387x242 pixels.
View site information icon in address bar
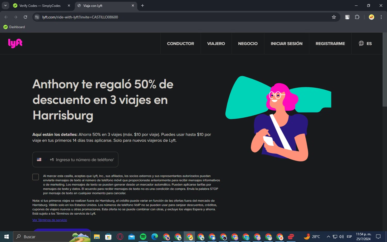click(x=37, y=17)
